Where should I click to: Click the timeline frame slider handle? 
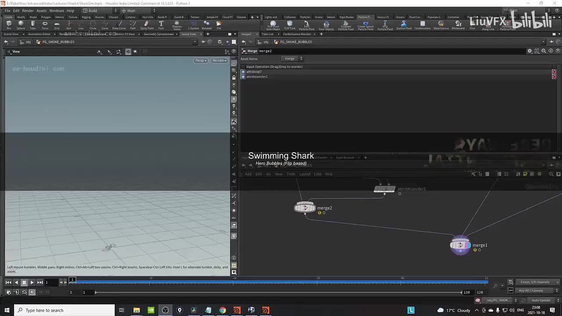tap(72, 280)
